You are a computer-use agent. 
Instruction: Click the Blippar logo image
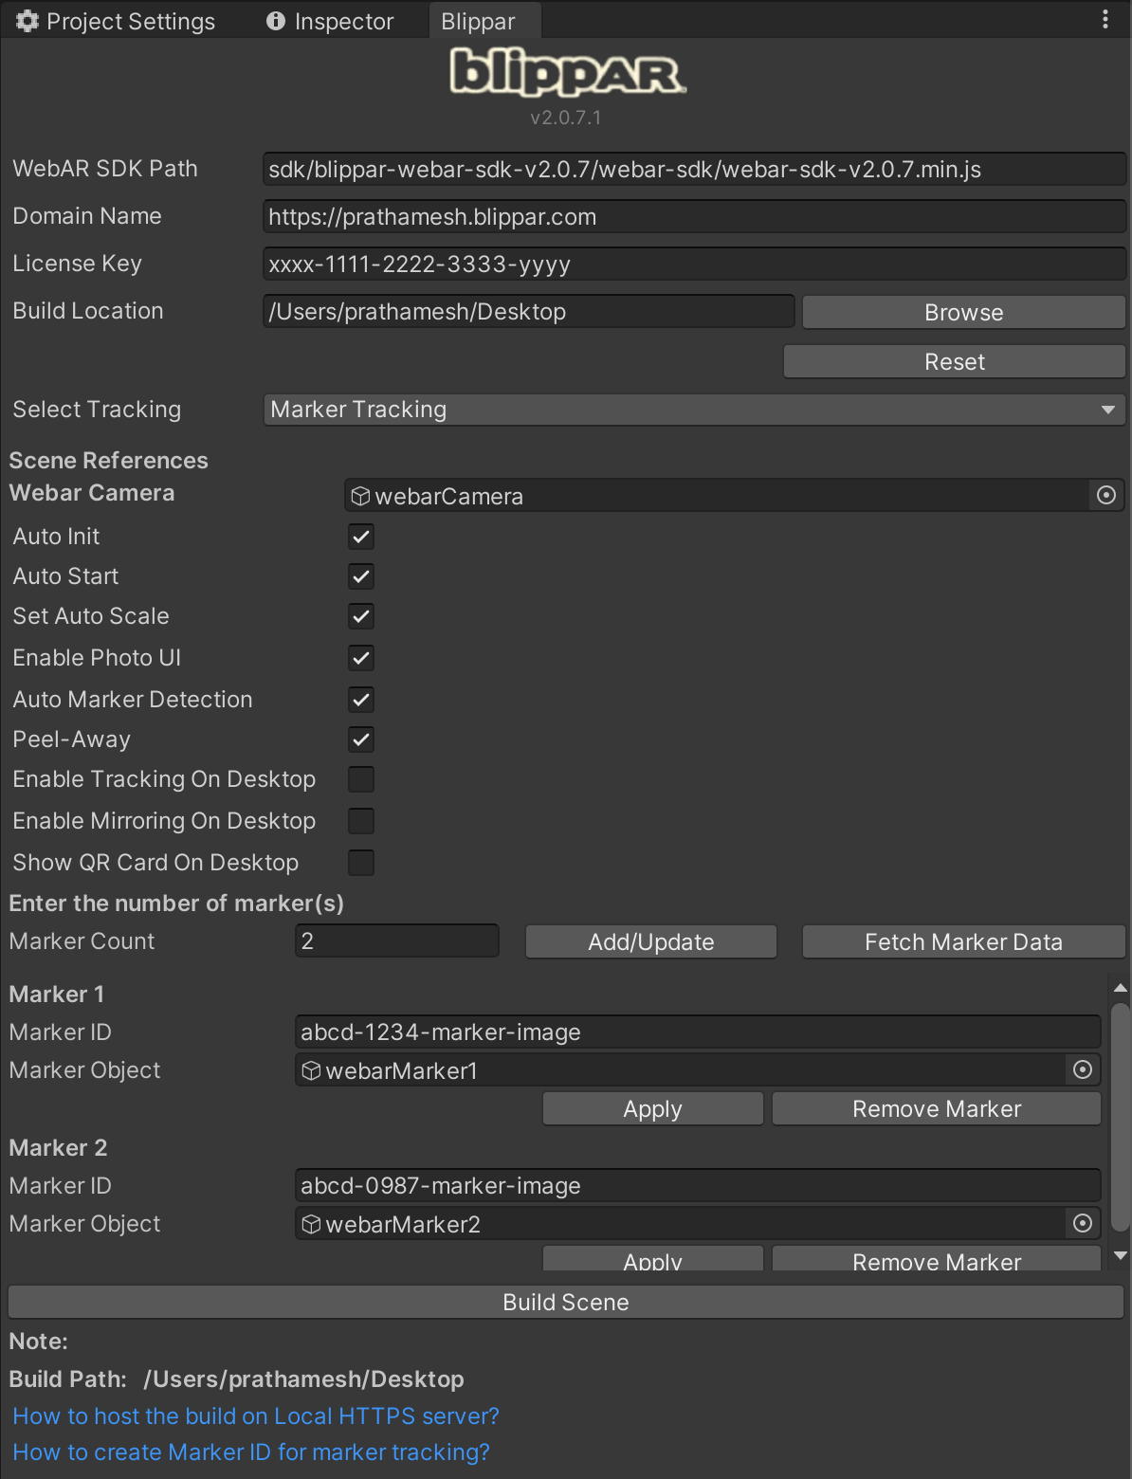(567, 73)
